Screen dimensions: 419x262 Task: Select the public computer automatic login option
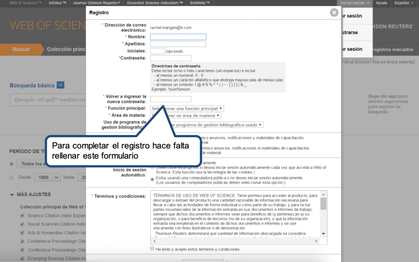(152, 179)
